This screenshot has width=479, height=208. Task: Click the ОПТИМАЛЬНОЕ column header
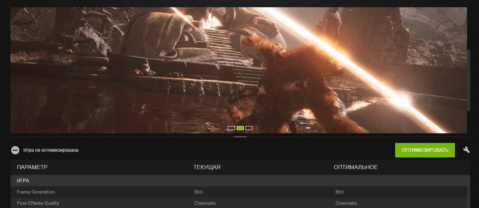(355, 167)
